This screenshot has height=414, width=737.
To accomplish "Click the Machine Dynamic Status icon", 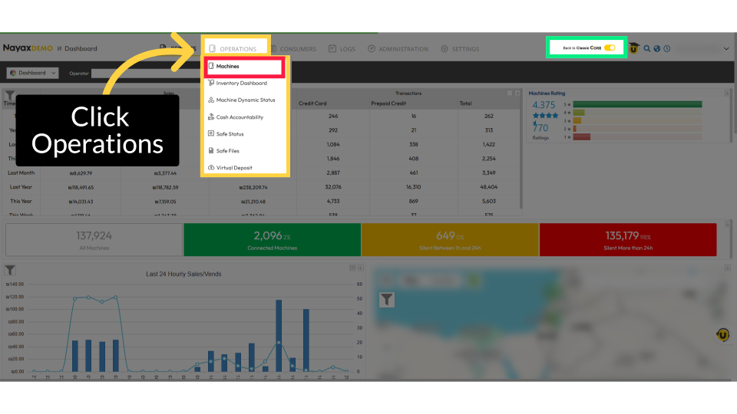I will [211, 100].
